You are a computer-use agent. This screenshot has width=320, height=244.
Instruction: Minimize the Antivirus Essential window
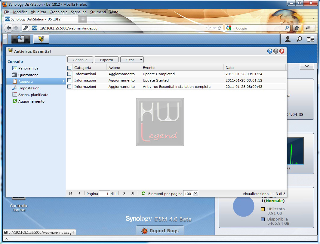[x=276, y=51]
